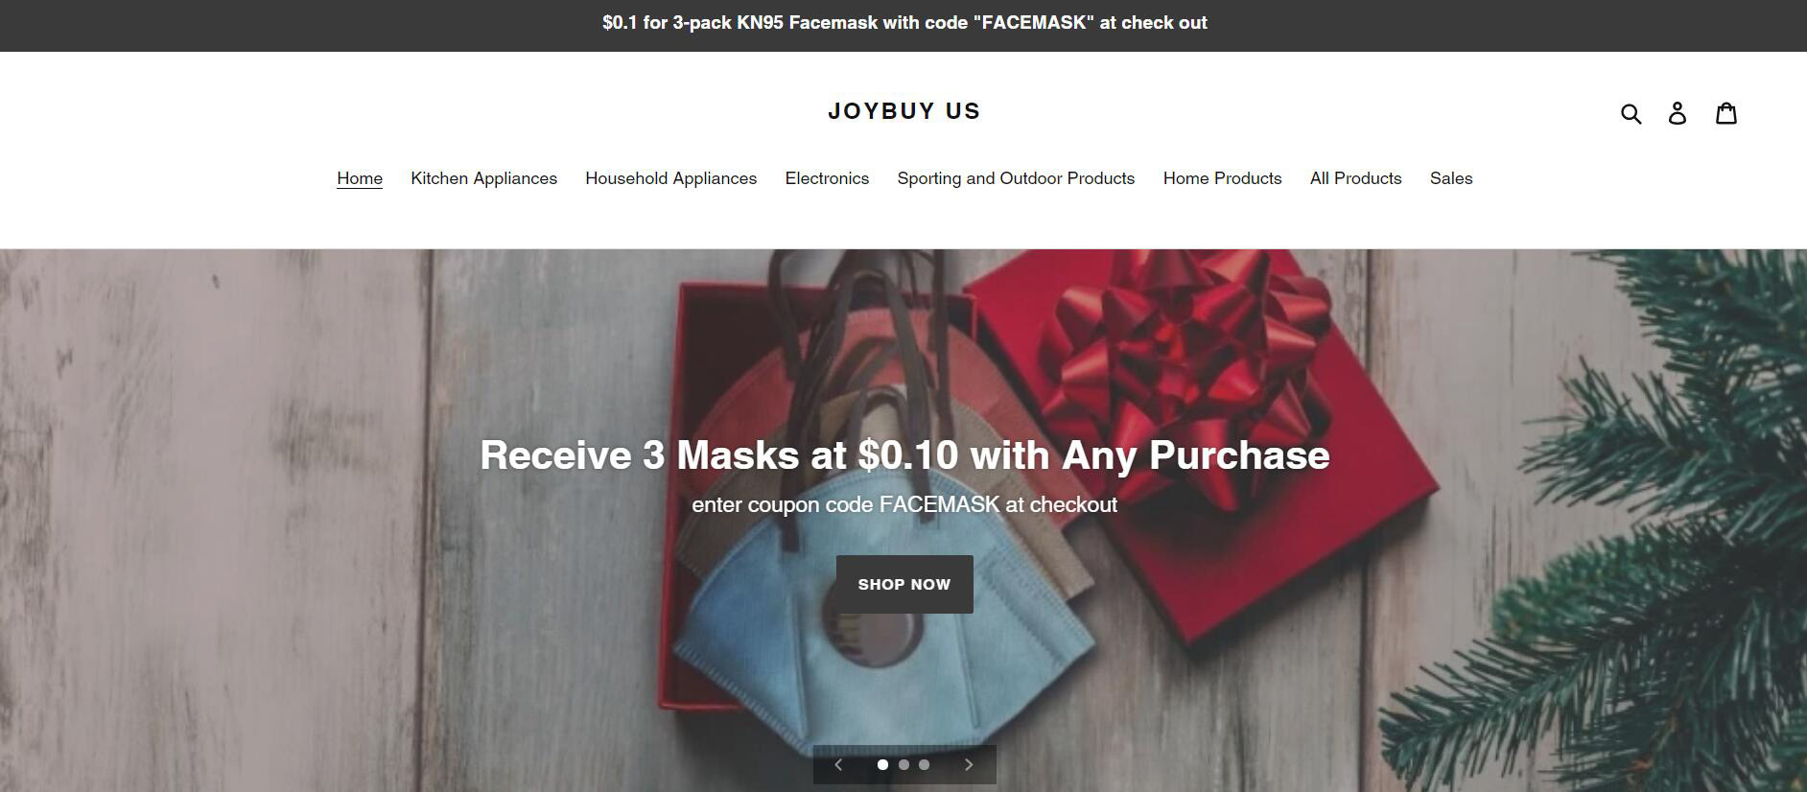Open the shopping cart bag icon

click(x=1726, y=112)
